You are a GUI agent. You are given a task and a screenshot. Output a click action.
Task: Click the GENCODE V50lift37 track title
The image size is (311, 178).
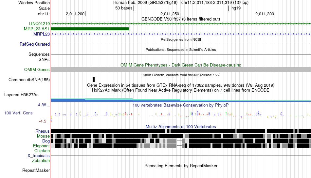[x=181, y=19]
